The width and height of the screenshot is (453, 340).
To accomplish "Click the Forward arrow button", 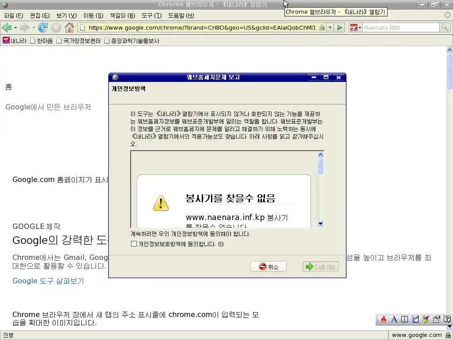I will (x=25, y=28).
